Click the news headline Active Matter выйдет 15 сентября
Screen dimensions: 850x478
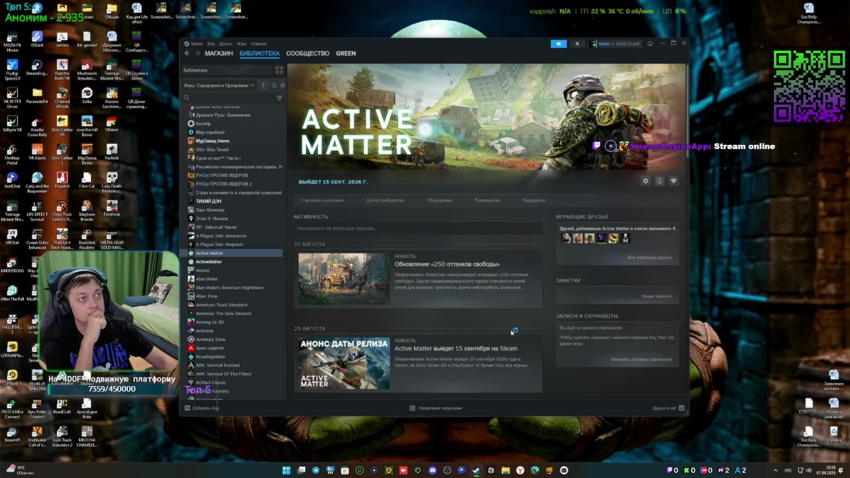click(456, 349)
